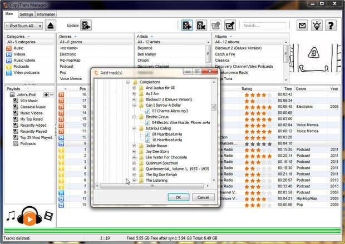The width and height of the screenshot is (345, 244).
Task: Select Catch a Fire album
Action: pos(225,54)
